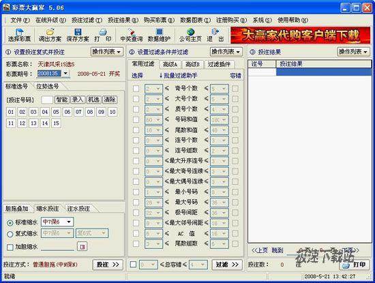Click 注号 column header
Image resolution: width=375 pixels, height=283 pixels.
262,64
